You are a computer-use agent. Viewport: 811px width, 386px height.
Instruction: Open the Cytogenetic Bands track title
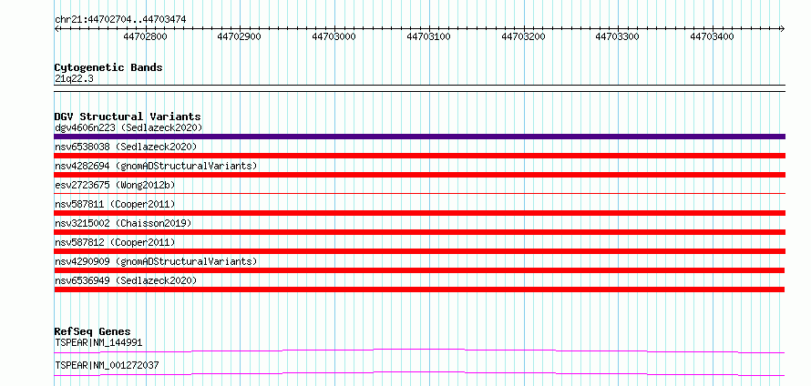click(108, 67)
